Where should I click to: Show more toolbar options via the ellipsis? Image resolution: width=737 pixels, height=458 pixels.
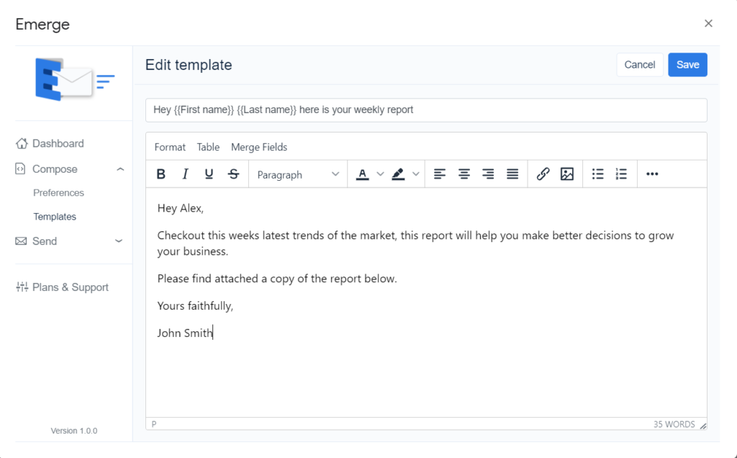tap(652, 174)
